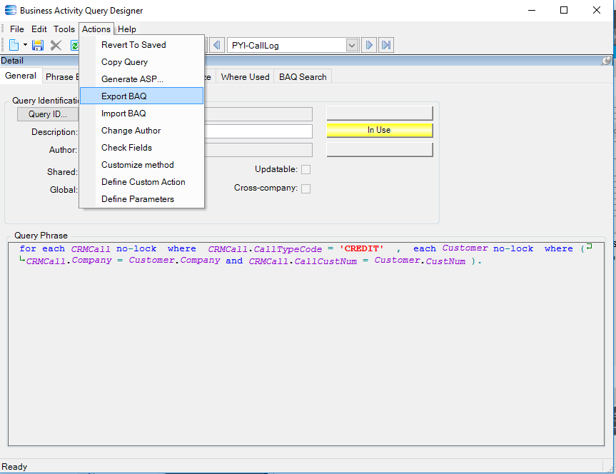Open the BAQ Search tab
616x474 pixels.
point(303,77)
